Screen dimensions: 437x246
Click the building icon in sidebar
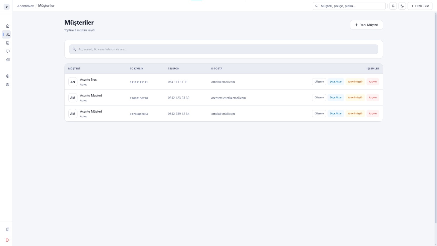(8, 229)
